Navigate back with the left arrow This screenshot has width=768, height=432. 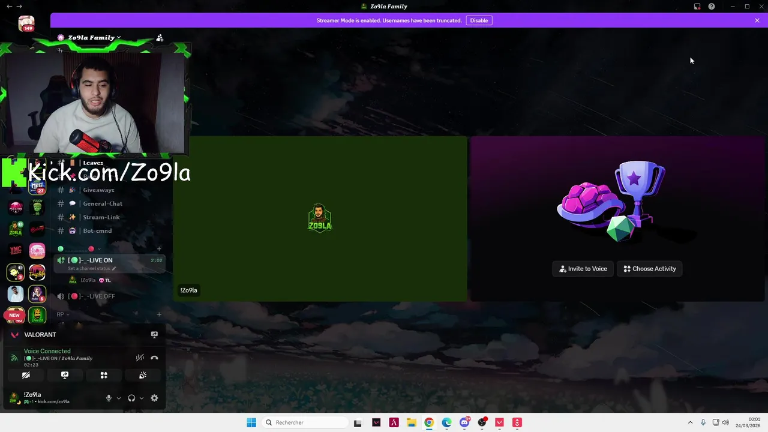tap(9, 6)
